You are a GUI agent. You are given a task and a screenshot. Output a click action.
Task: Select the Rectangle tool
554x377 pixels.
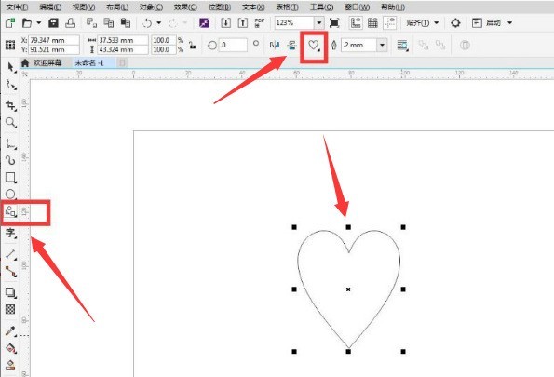pyautogui.click(x=10, y=178)
